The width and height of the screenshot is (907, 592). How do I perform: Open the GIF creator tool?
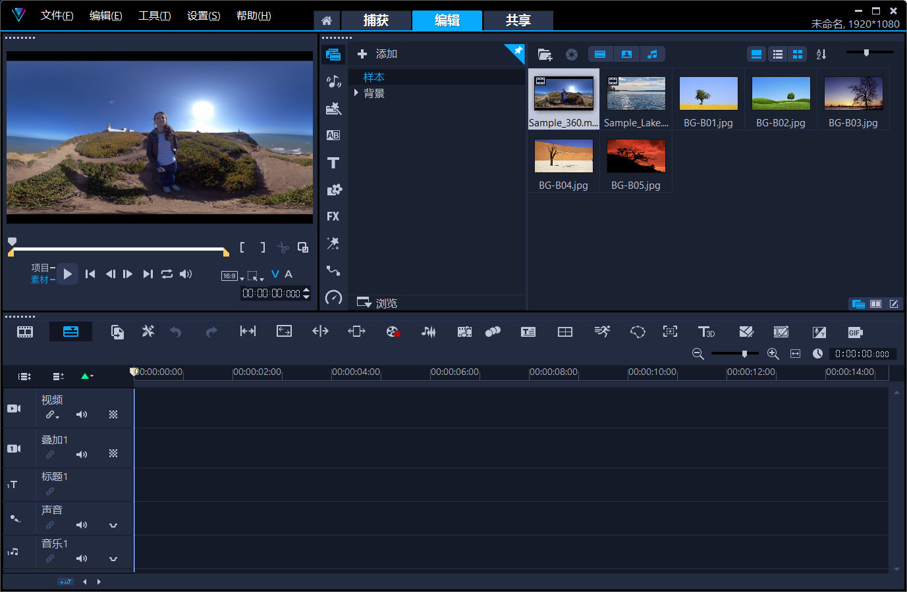[x=855, y=332]
